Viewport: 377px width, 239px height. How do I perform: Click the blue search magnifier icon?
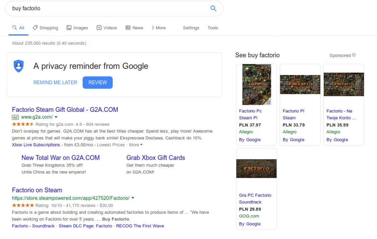click(x=213, y=8)
